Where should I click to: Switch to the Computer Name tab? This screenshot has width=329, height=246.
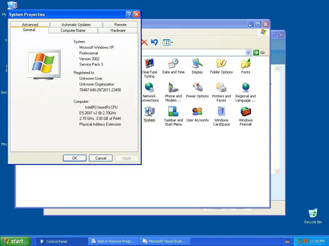pyautogui.click(x=73, y=30)
